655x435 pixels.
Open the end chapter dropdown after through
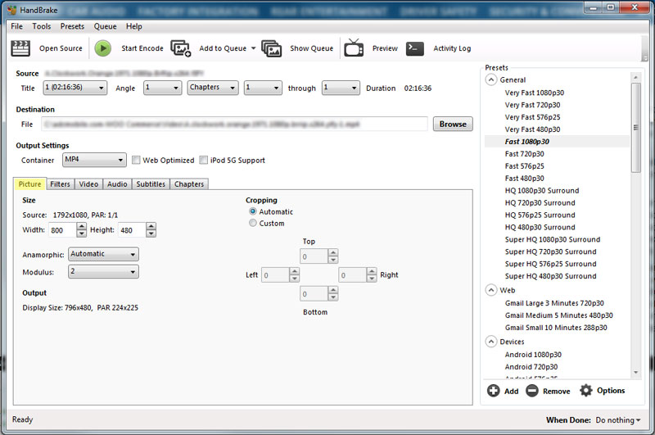coord(341,88)
